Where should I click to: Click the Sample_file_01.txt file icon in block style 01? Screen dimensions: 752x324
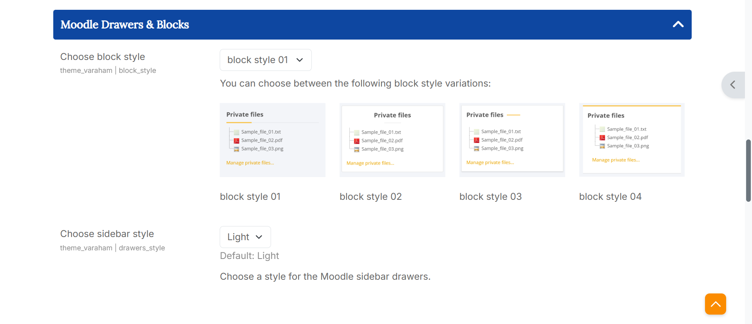click(x=237, y=132)
